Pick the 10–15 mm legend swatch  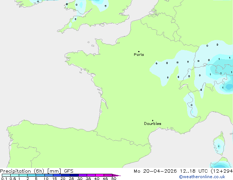[49, 175]
